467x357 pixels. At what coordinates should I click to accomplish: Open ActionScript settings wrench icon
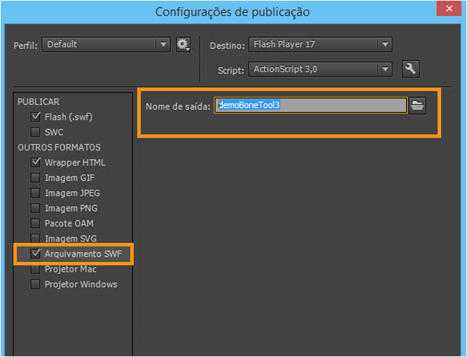coord(411,69)
